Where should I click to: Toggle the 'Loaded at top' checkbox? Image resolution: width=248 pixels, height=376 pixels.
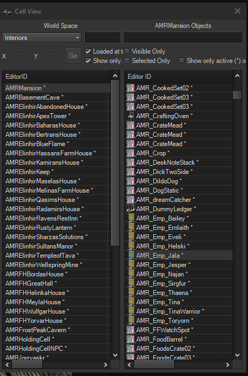pyautogui.click(x=88, y=51)
